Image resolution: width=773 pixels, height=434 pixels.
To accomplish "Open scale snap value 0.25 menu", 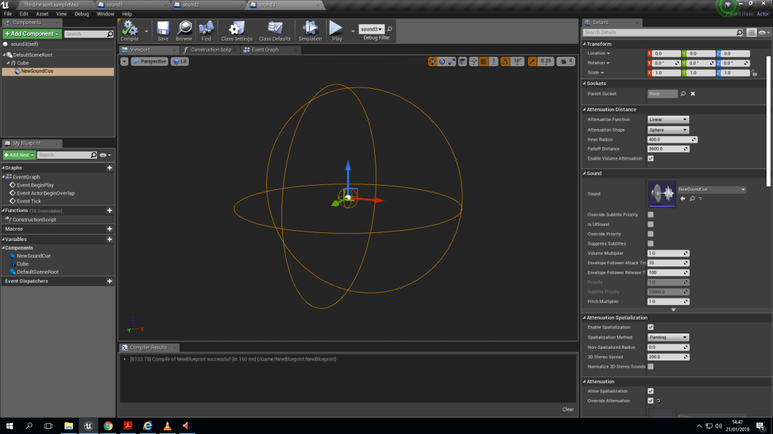I will pos(545,61).
